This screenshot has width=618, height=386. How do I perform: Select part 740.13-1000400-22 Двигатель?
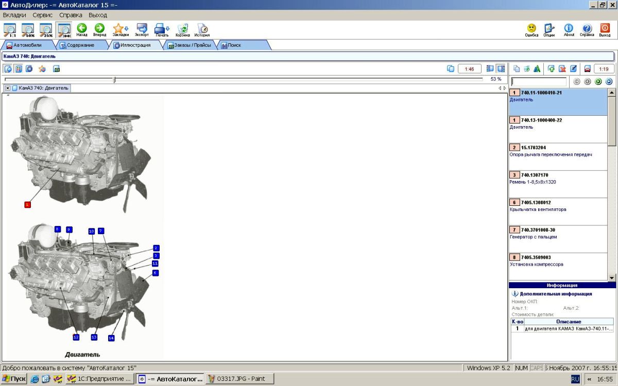(x=558, y=129)
